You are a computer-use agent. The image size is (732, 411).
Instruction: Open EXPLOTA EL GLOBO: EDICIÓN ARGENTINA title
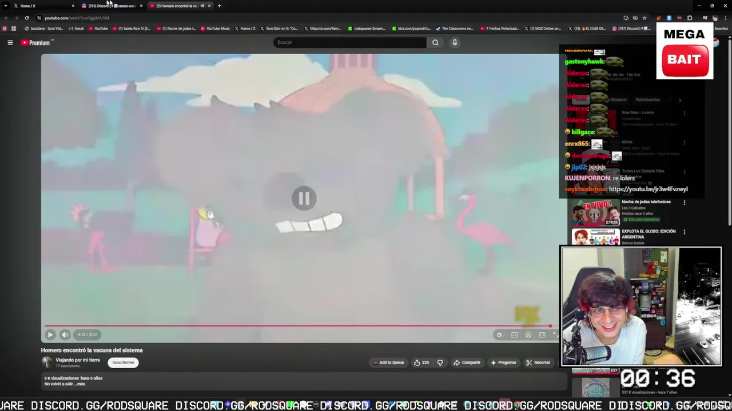pos(649,234)
